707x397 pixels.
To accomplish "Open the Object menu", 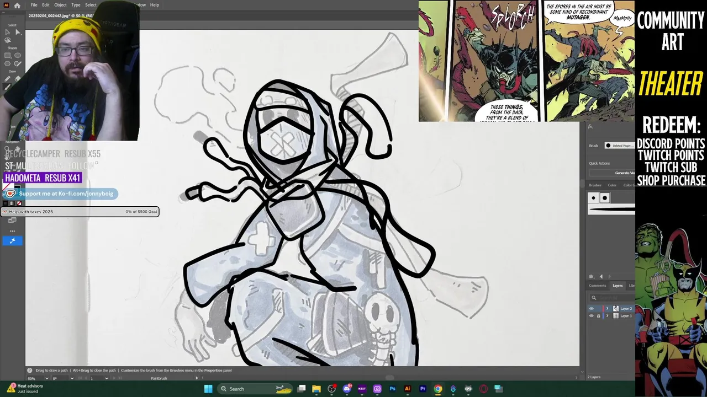I will pyautogui.click(x=60, y=5).
